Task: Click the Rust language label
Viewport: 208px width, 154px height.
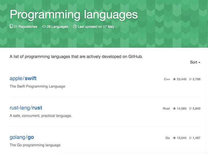Action: (166, 109)
